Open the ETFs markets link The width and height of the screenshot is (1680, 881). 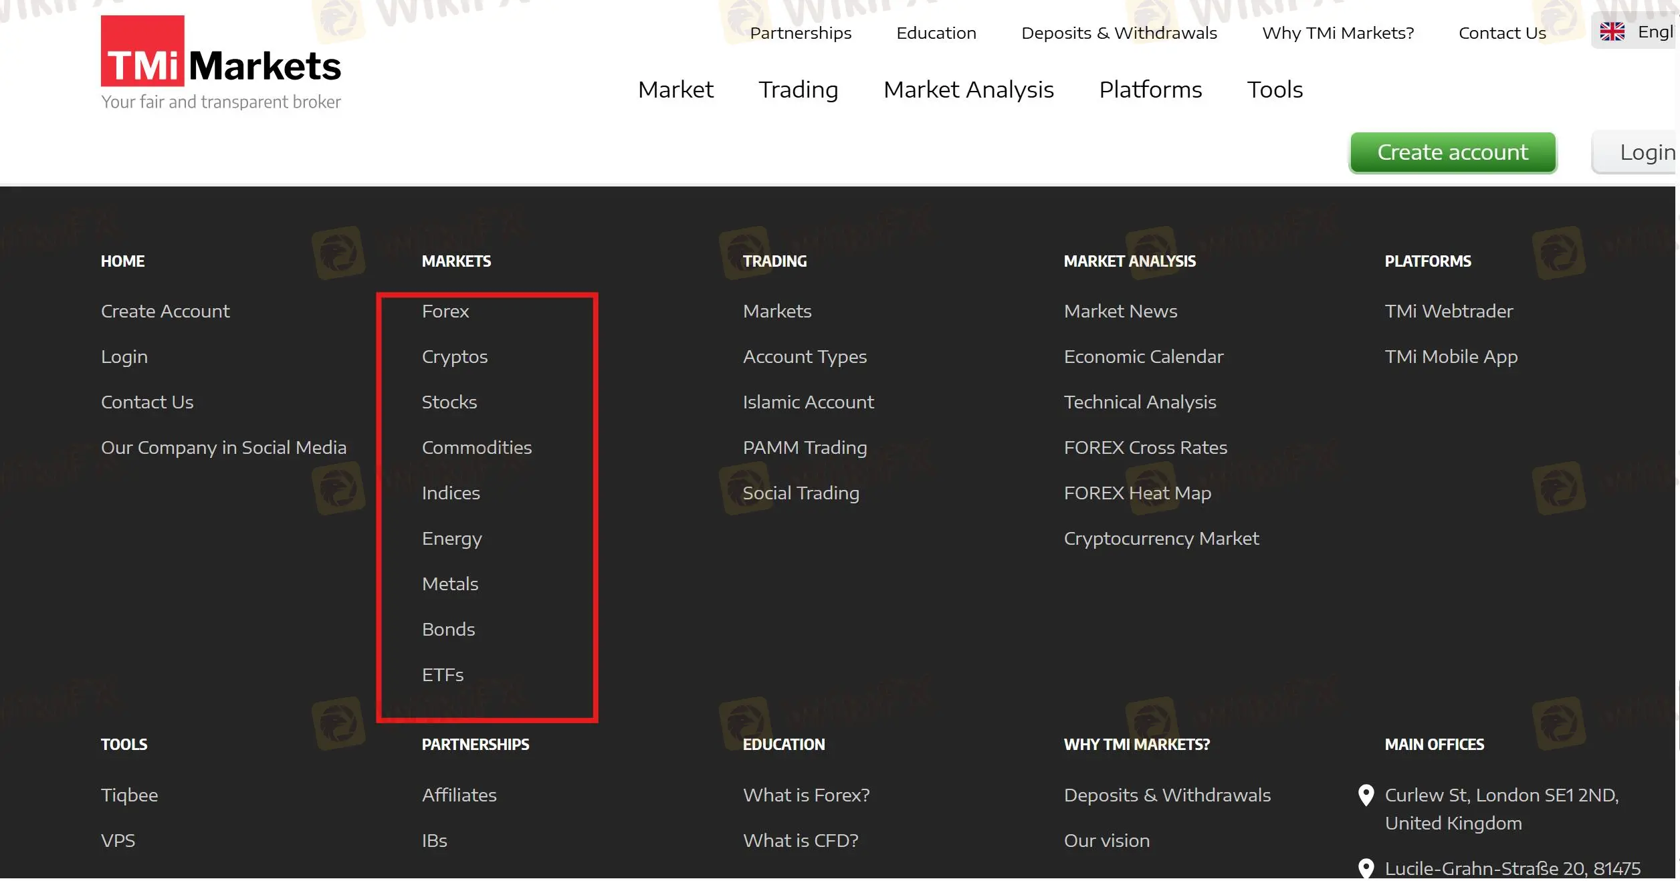pos(443,674)
